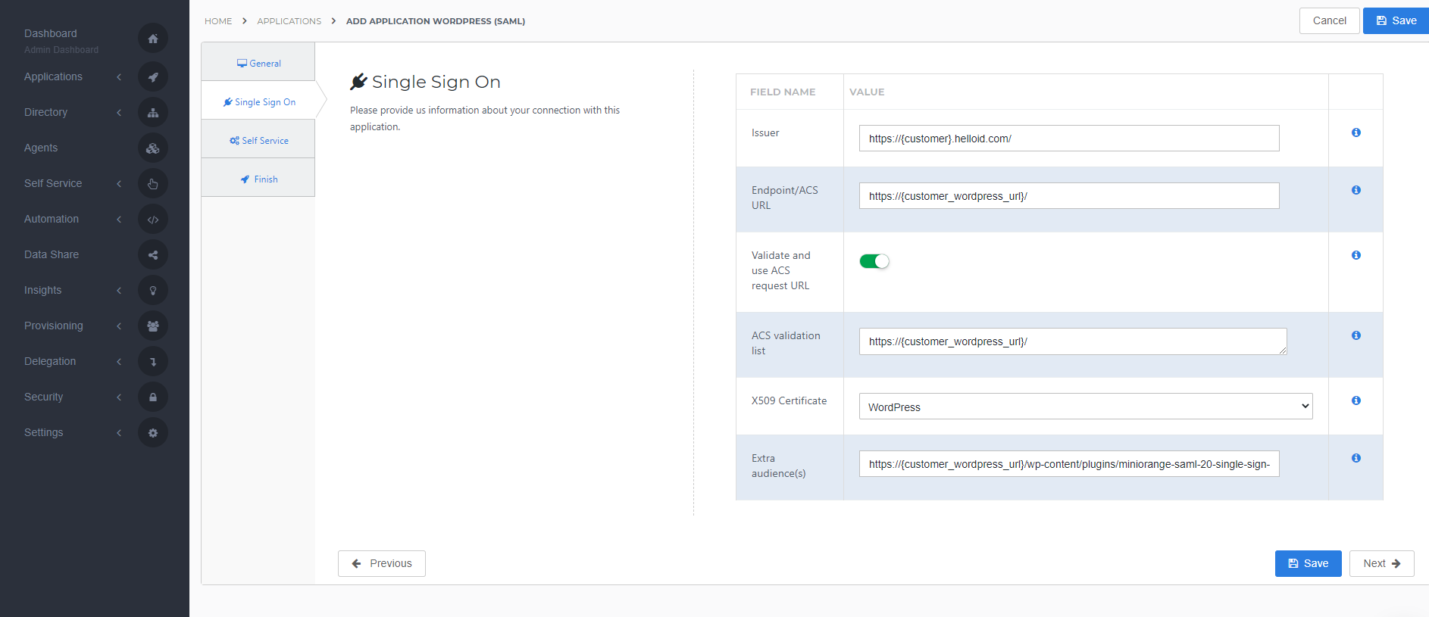Click the Self Service hand pointer icon
Screen dimensions: 1429x617
pos(153,183)
